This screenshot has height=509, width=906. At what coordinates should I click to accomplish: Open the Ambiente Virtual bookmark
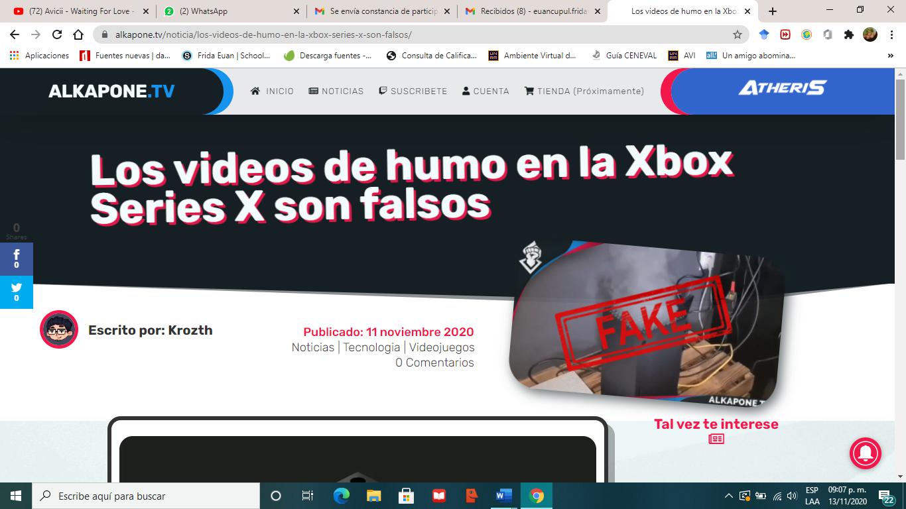(533, 56)
